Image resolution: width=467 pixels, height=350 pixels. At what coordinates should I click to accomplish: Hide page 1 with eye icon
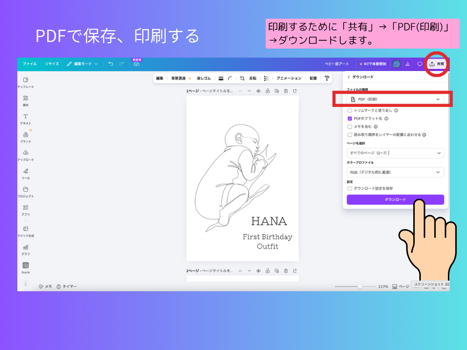point(258,91)
